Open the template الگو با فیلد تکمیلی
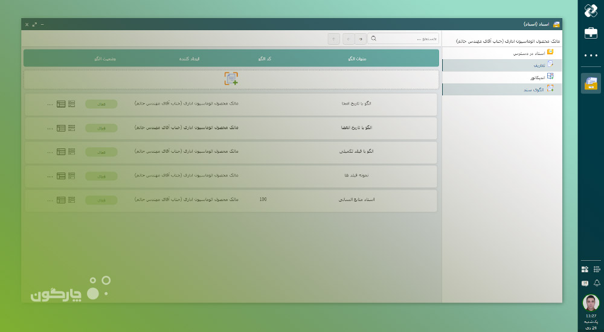The image size is (604, 332). point(356,152)
